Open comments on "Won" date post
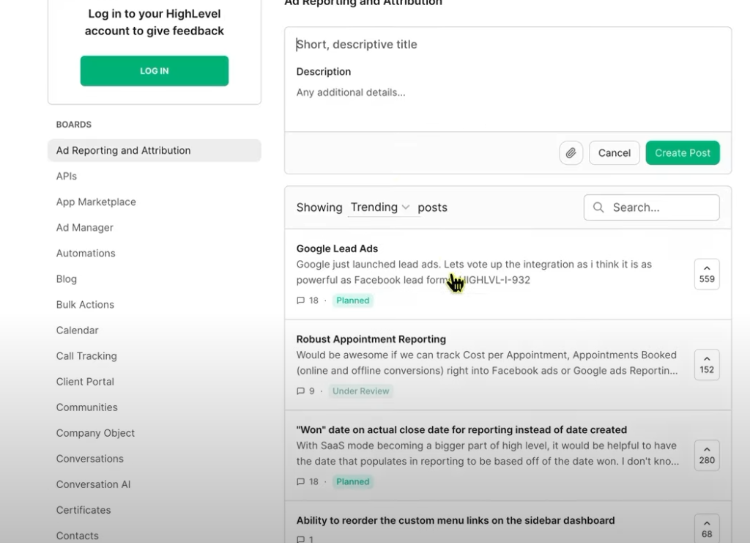 [x=307, y=481]
